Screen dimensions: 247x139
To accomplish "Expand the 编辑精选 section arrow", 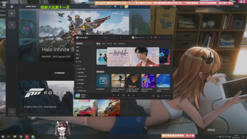I will [105, 72].
